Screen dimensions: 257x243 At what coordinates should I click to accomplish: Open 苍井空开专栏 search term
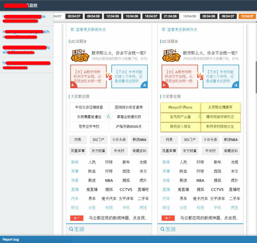(x=89, y=126)
